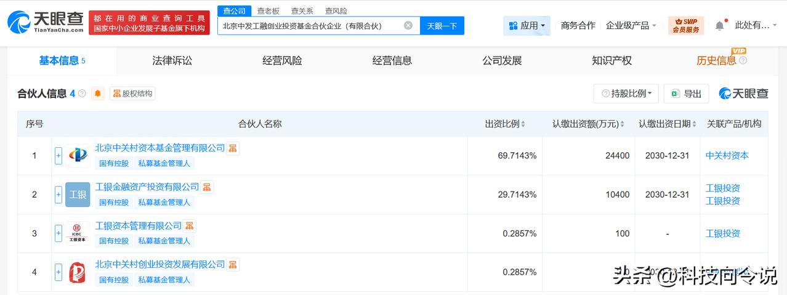This screenshot has height=295, width=787.
Task: Switch to the 公司发展 tab
Action: click(502, 60)
